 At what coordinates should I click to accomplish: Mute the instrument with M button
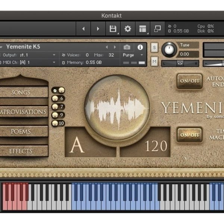(154, 62)
